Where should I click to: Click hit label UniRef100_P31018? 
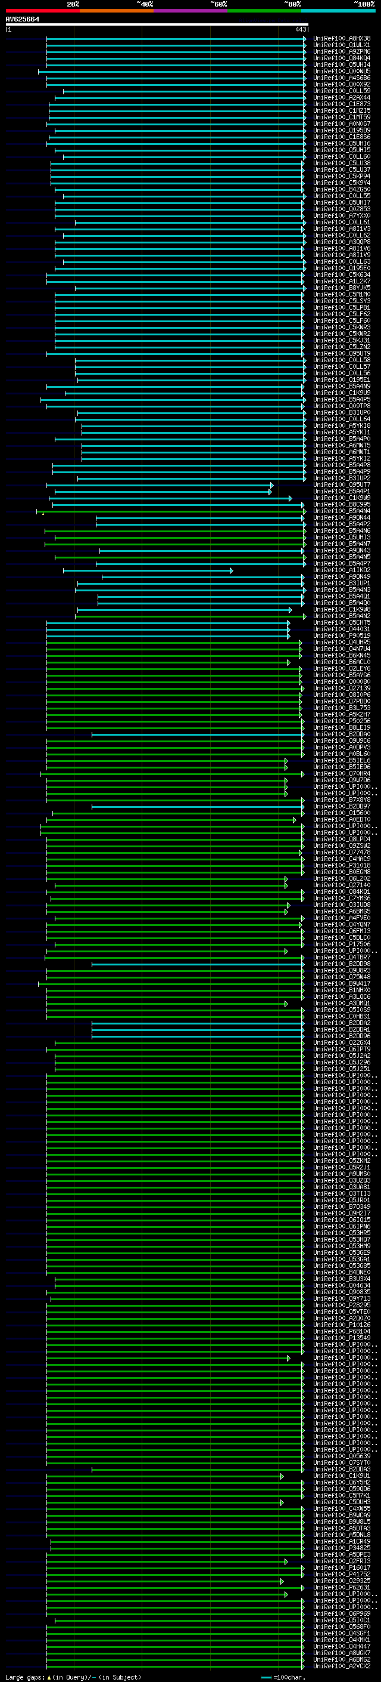(342, 865)
